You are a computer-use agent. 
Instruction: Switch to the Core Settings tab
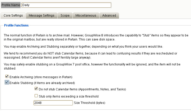click(13, 16)
